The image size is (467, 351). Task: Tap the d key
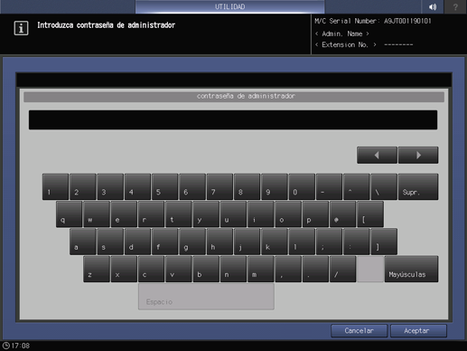pos(137,242)
